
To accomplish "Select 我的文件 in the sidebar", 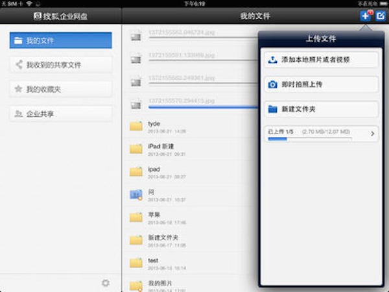I will (x=61, y=41).
